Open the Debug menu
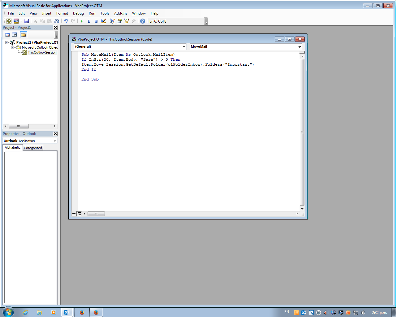This screenshot has width=396, height=317. point(78,13)
